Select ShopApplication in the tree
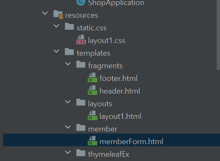 (x=116, y=3)
